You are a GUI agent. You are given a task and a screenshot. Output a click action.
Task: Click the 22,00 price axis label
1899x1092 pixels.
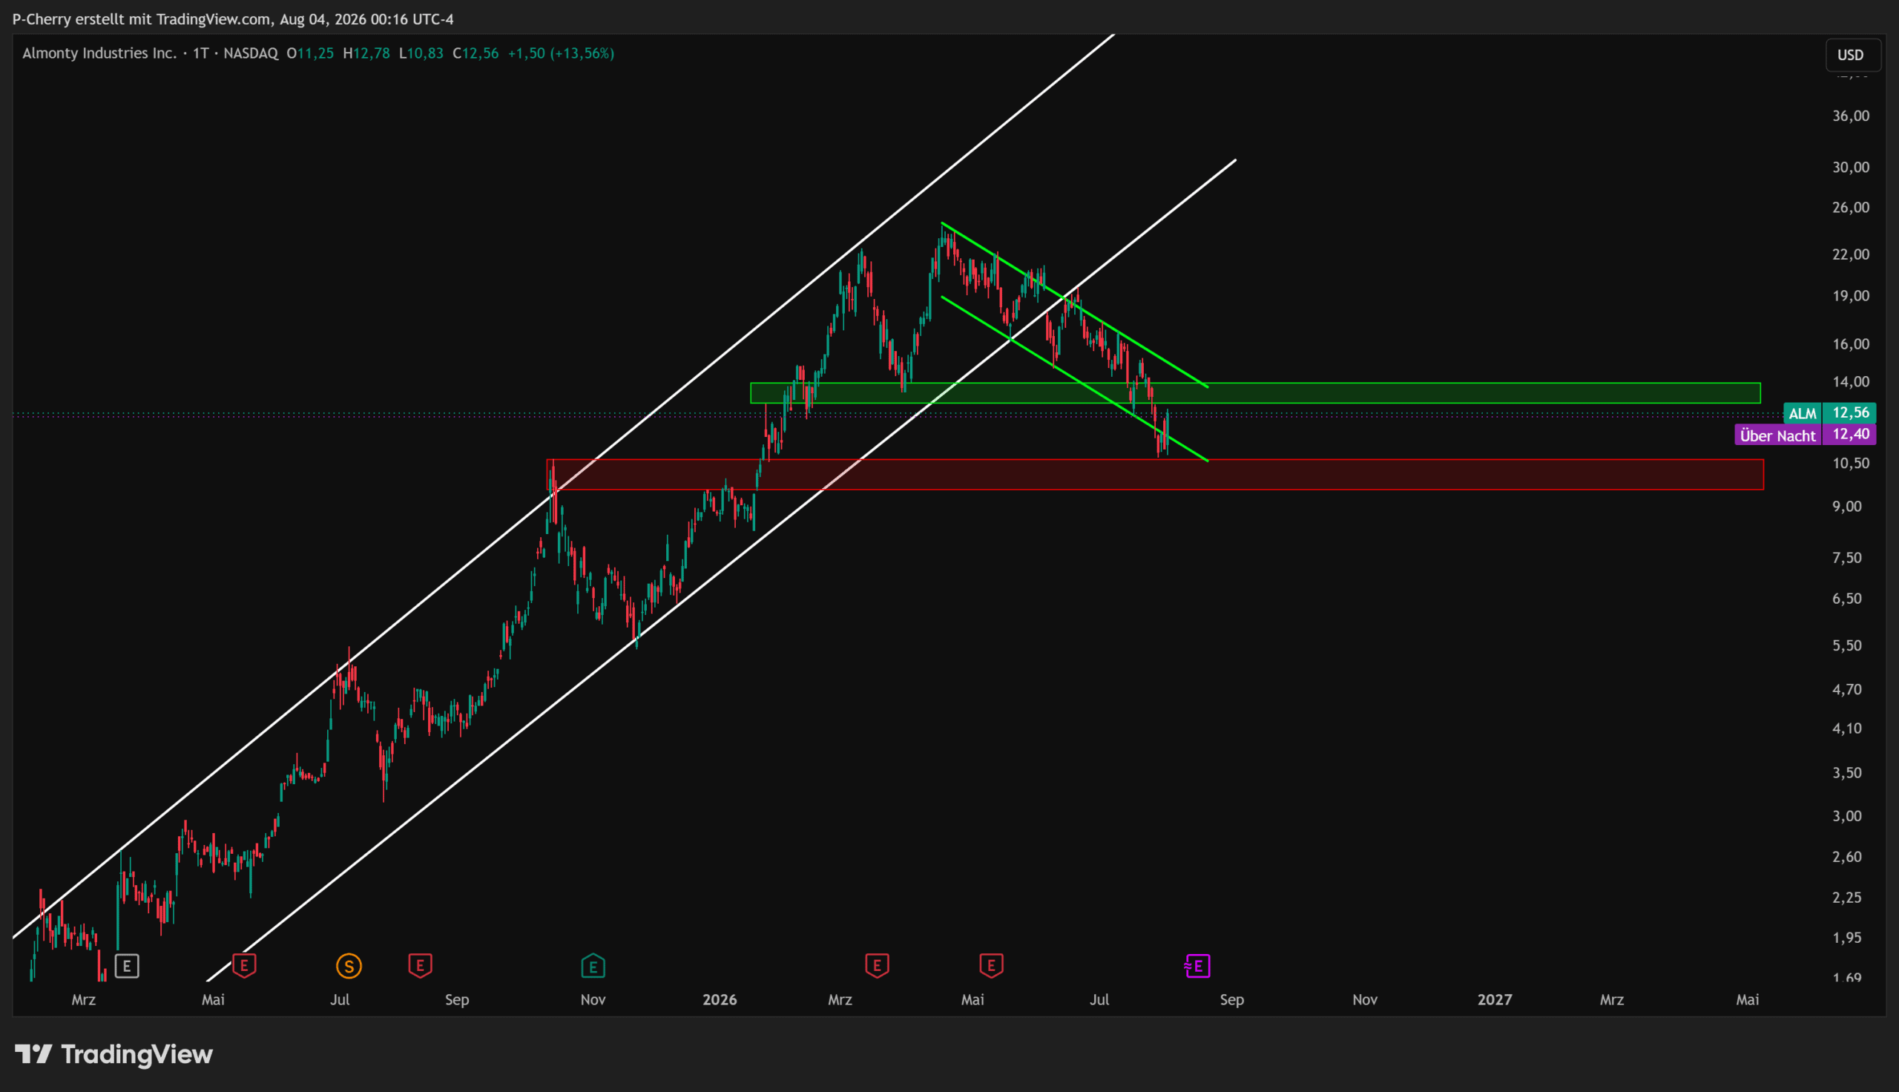(1851, 254)
